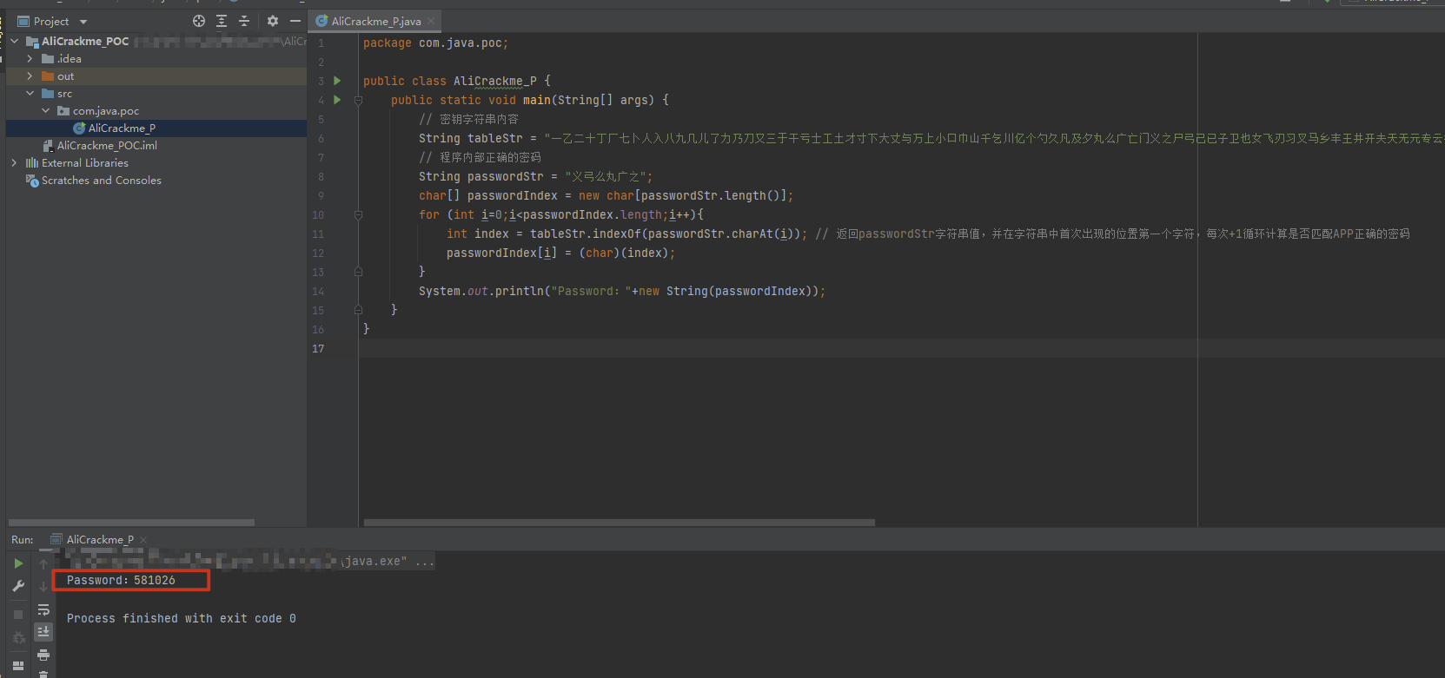Collapse the com.java.poc package
Image resolution: width=1445 pixels, height=678 pixels.
[x=46, y=110]
